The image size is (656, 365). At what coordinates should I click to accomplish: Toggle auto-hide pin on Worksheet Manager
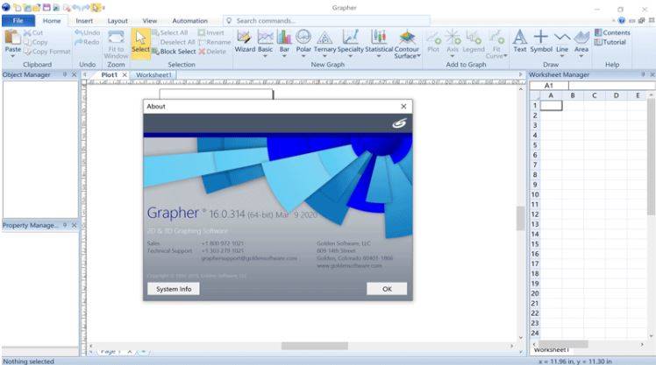(643, 74)
